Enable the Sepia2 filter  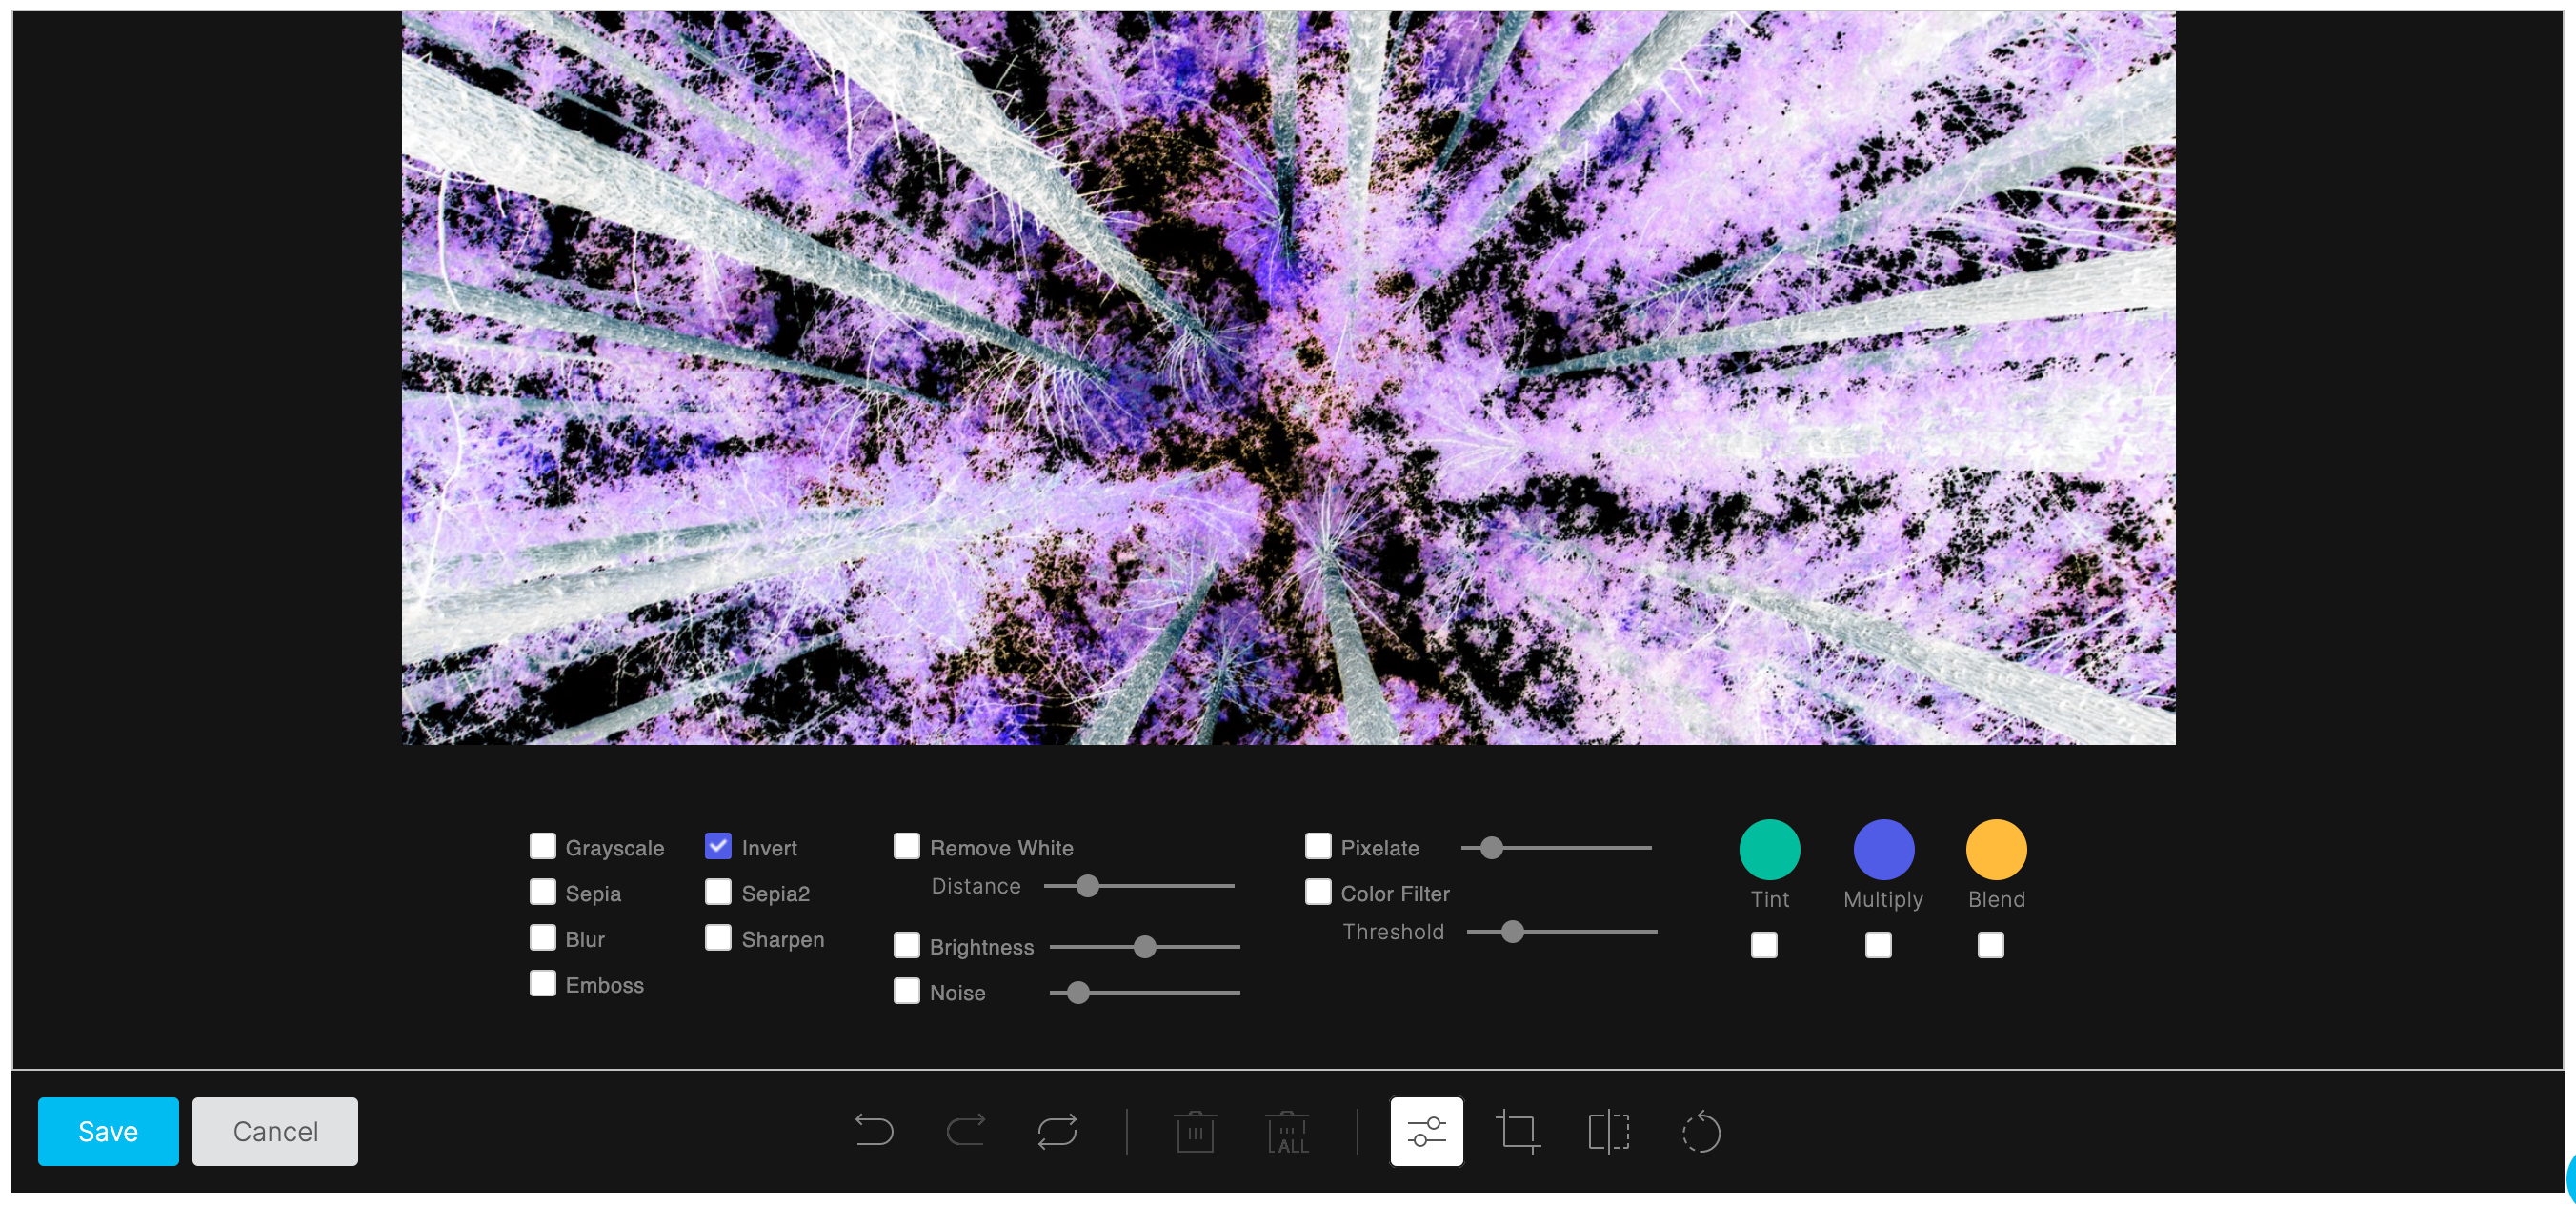(717, 892)
